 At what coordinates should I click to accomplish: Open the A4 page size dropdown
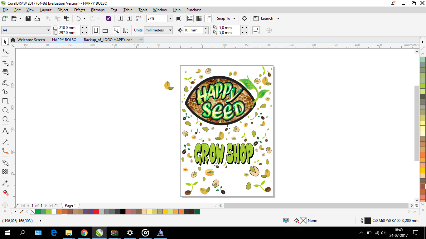tap(49, 30)
